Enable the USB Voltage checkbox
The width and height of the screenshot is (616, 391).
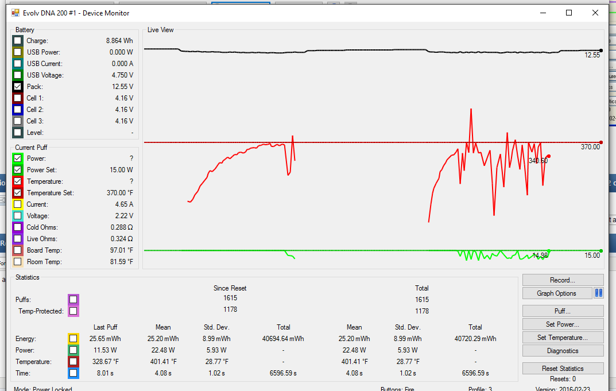(18, 75)
